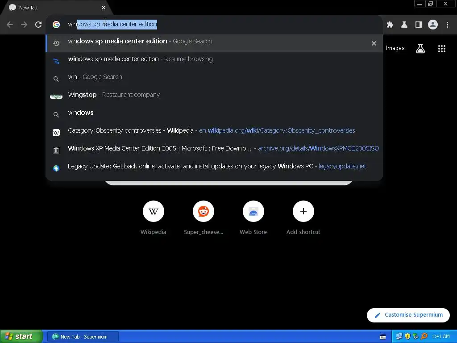Click the Customise Supermium button
The height and width of the screenshot is (343, 457).
tap(408, 315)
